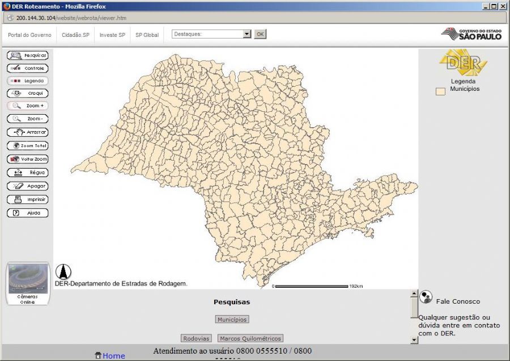Activate the Arrastar pan tool
510x361 pixels.
27,132
